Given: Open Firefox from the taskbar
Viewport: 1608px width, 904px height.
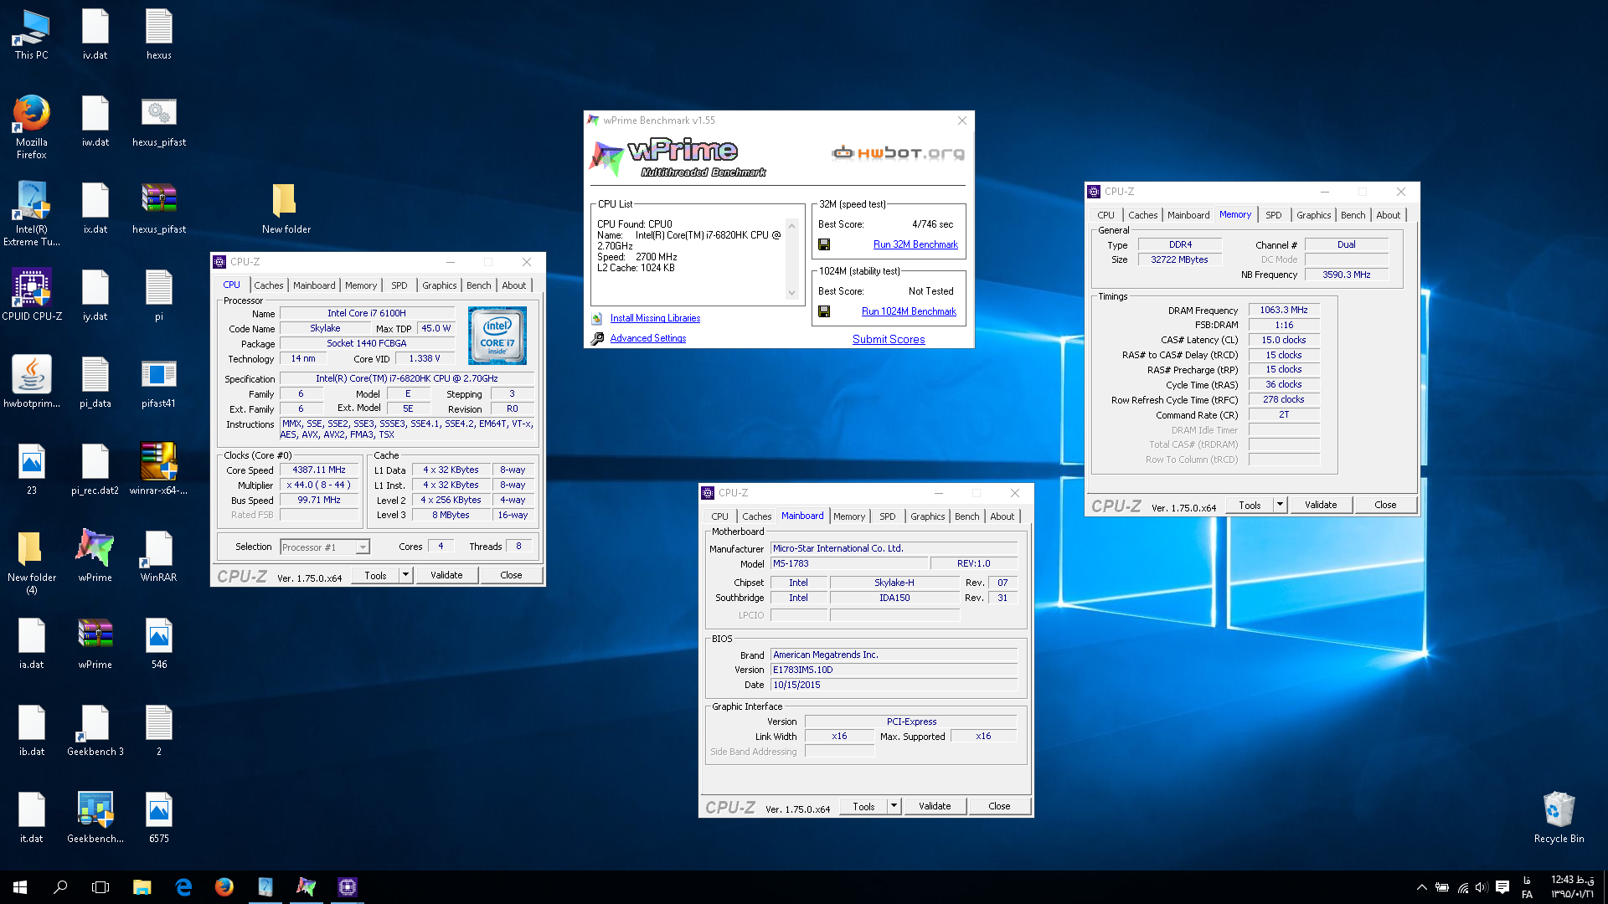Looking at the screenshot, I should pos(224,887).
